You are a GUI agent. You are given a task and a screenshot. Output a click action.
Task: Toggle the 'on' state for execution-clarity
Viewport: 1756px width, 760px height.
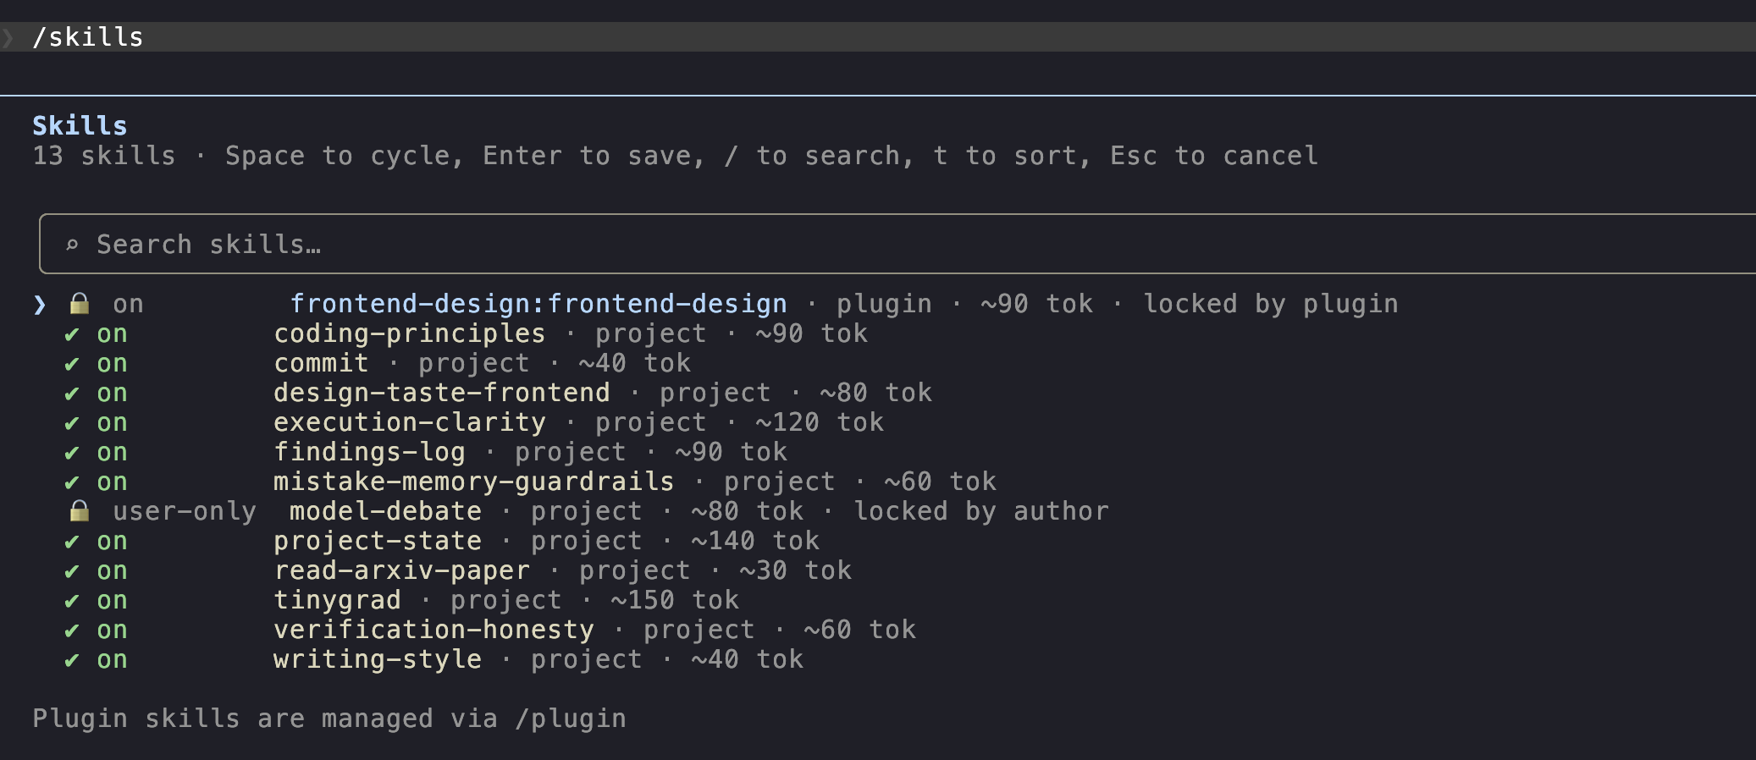(112, 423)
